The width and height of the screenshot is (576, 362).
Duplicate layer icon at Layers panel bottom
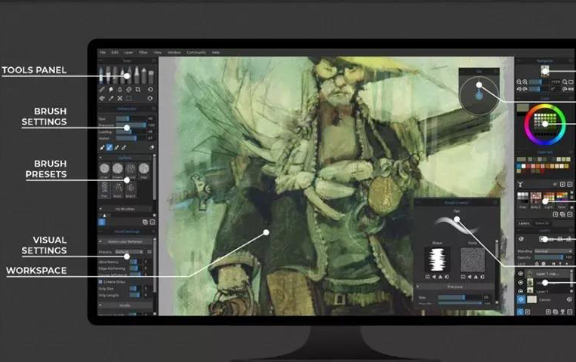point(556,311)
